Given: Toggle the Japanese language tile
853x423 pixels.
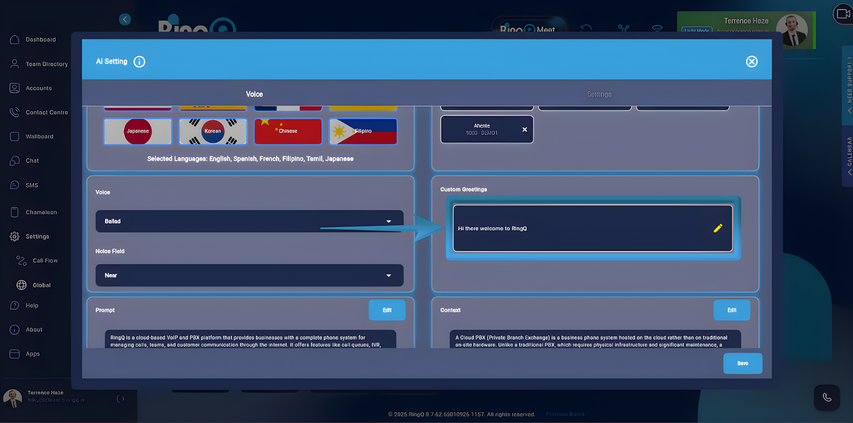Looking at the screenshot, I should [137, 131].
